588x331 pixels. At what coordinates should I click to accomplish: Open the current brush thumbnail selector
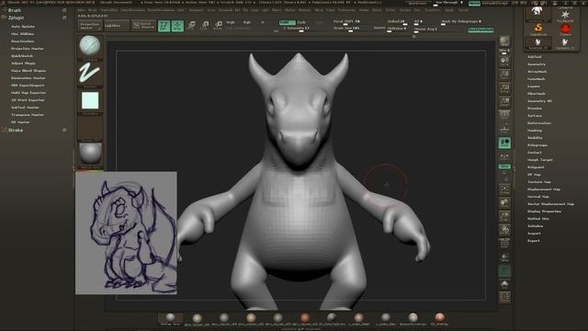(x=90, y=47)
